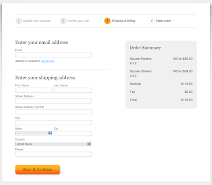Select the Shipping & billing step

[123, 21]
